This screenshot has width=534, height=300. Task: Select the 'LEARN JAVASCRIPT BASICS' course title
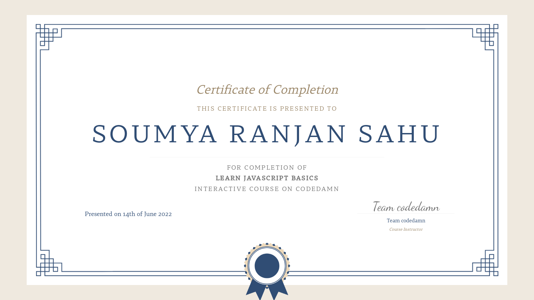[267, 178]
